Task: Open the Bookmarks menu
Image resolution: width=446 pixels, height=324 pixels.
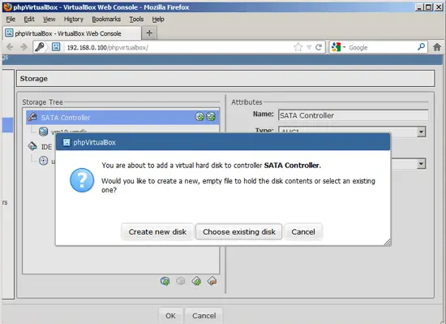Action: (x=106, y=19)
